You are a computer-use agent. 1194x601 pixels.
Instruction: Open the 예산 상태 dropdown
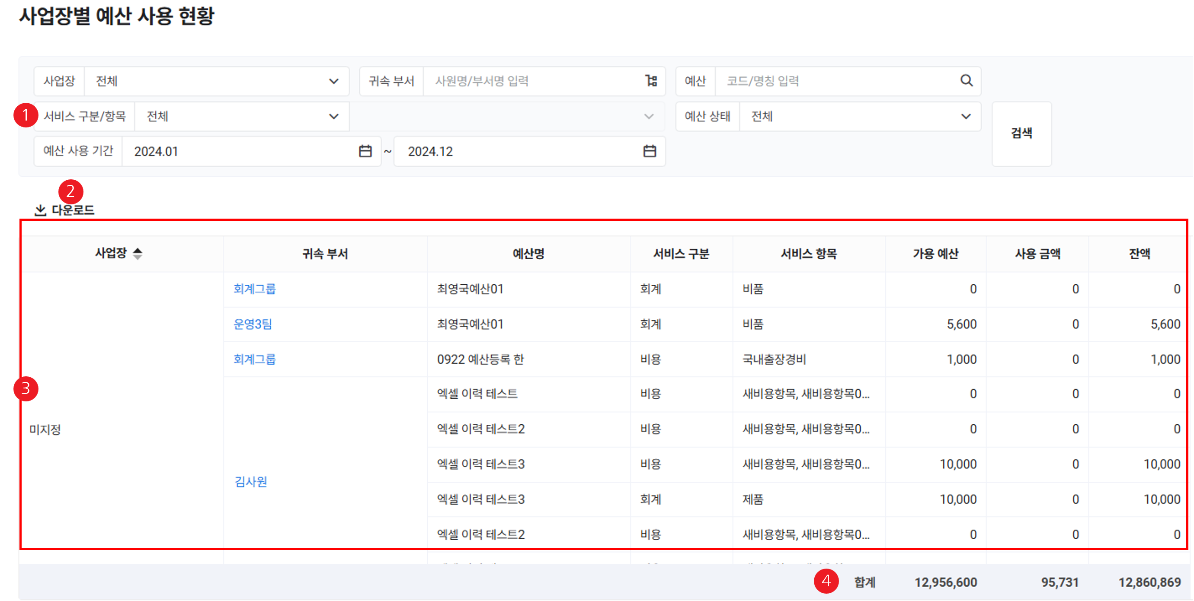pos(966,116)
